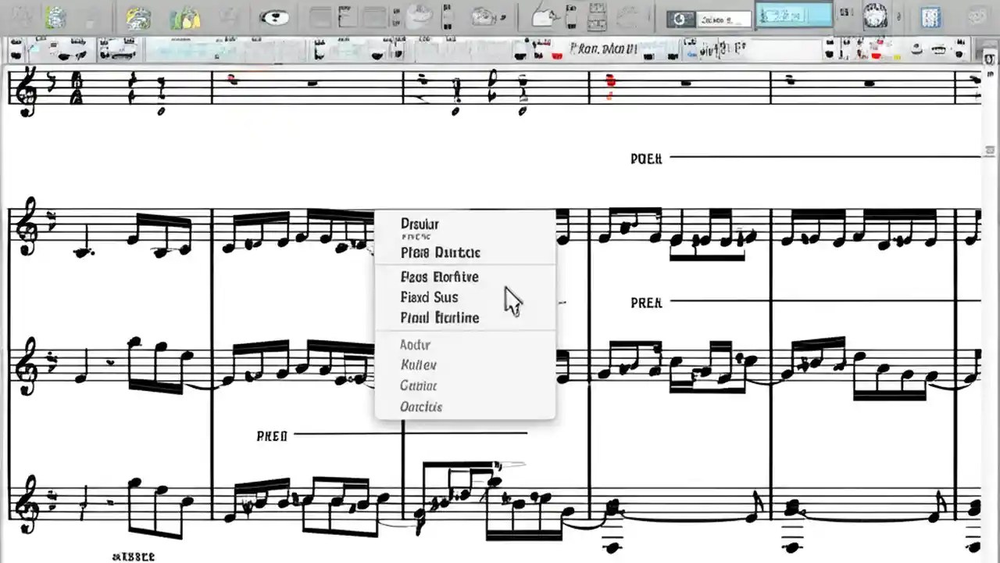Click the grayed 'Oarclis' option at the menu bottom

click(421, 407)
